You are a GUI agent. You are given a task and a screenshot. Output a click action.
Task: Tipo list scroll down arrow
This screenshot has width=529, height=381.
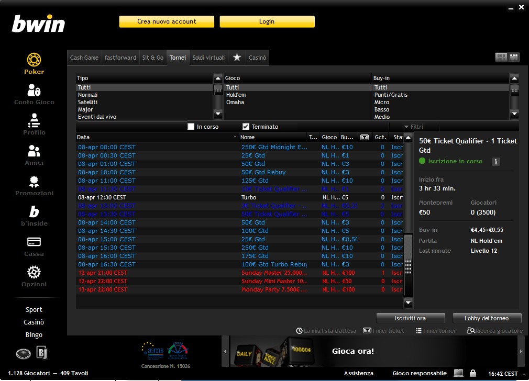point(218,114)
